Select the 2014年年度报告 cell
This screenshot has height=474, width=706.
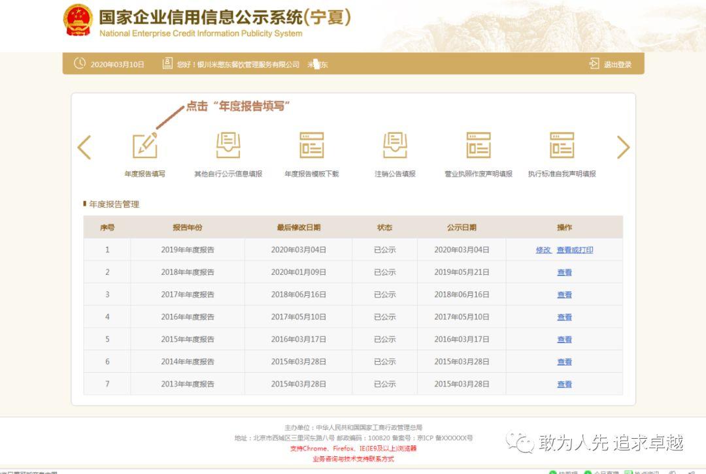click(x=188, y=362)
